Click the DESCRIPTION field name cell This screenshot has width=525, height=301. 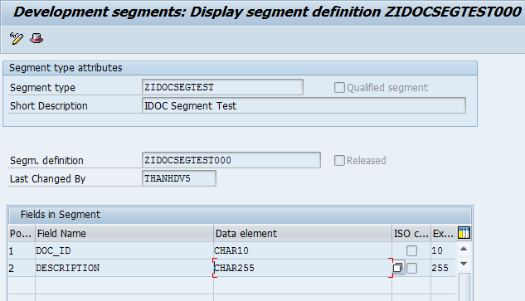click(124, 268)
